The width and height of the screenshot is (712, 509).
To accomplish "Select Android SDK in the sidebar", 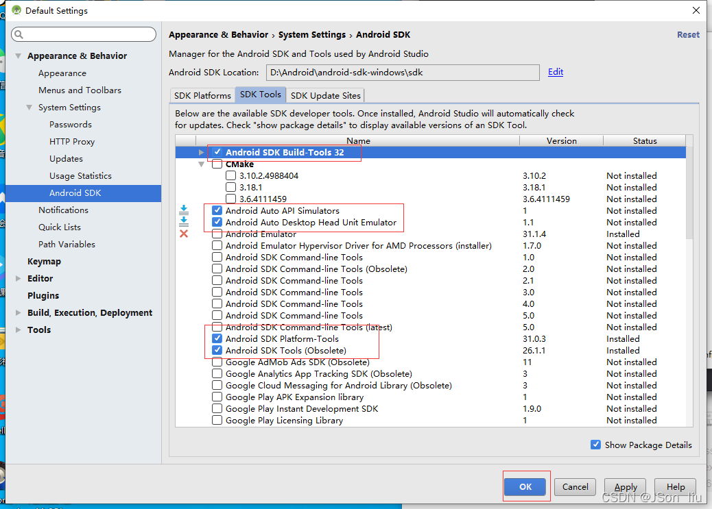I will click(x=84, y=193).
